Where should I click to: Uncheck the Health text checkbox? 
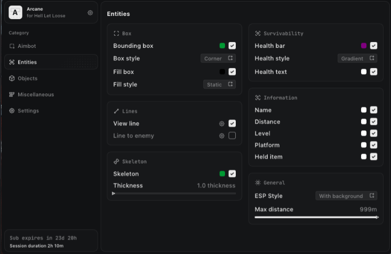[374, 72]
